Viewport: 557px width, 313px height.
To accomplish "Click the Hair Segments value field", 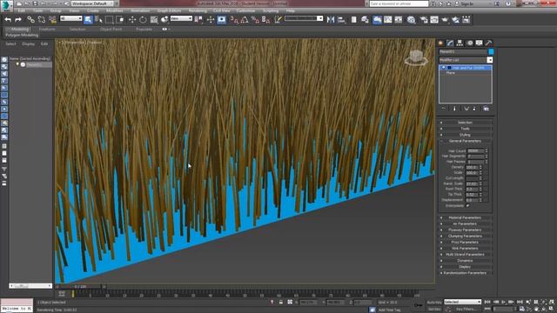I will [475, 156].
